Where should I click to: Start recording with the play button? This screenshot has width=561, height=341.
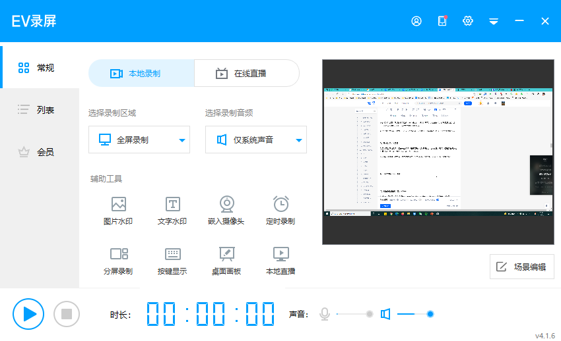(28, 314)
